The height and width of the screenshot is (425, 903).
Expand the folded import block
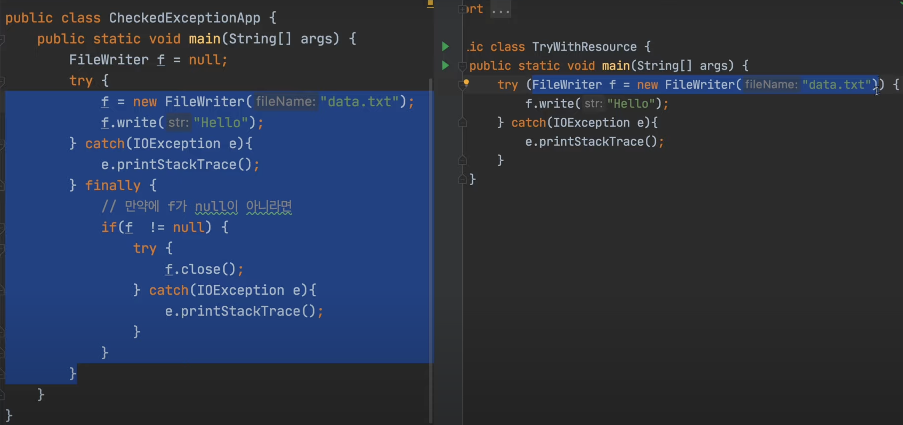[x=462, y=9]
